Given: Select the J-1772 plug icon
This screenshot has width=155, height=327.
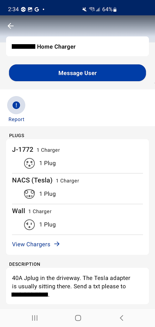Looking at the screenshot, I should (x=29, y=163).
